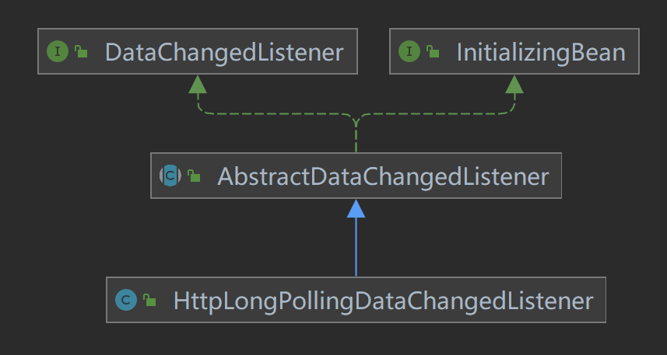Screen dimensions: 667x355
Task: Click the blue arrowhead below AbstractDataChangedListener
Action: pyautogui.click(x=356, y=207)
